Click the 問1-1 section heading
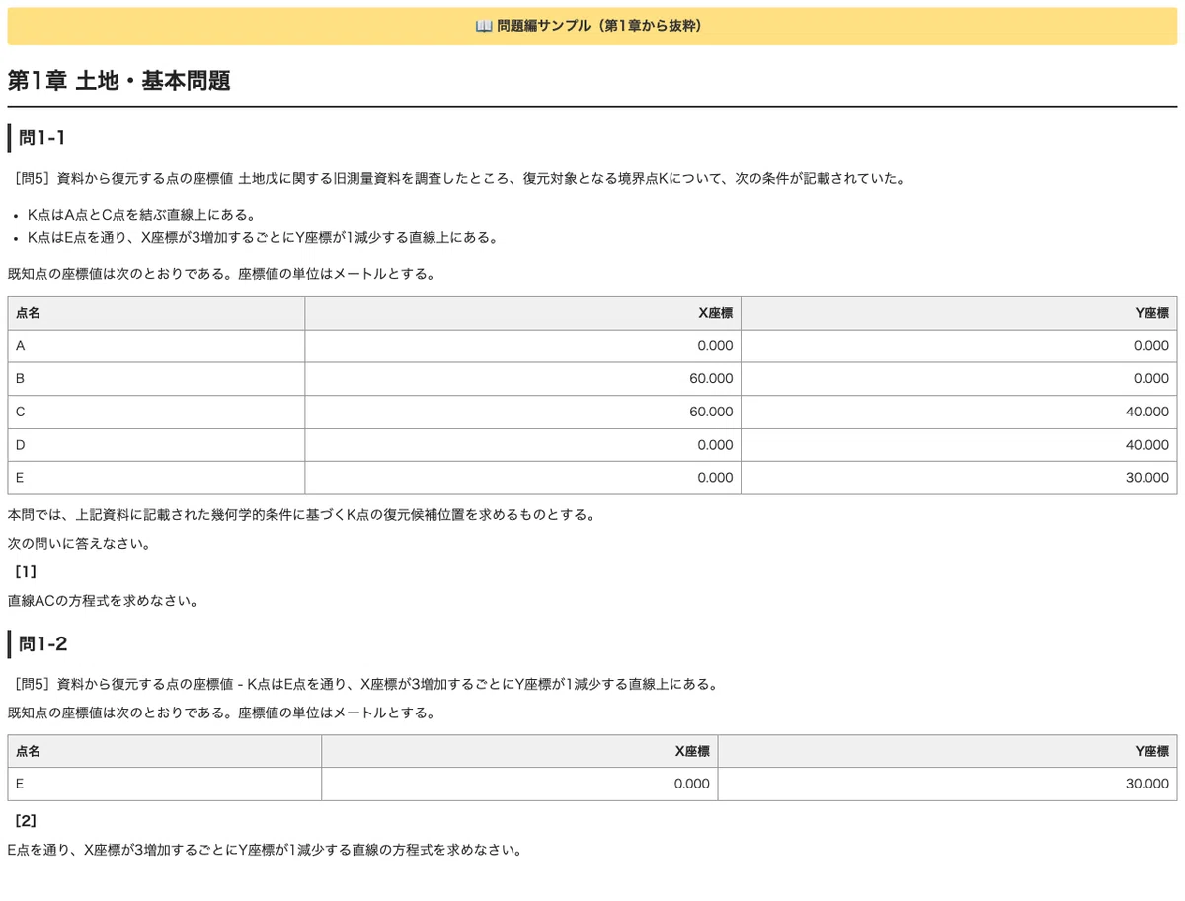 pyautogui.click(x=42, y=138)
